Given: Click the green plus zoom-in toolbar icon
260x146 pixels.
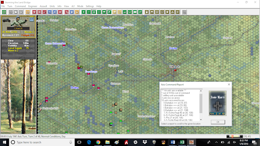Looking at the screenshot, I should tap(84, 12).
